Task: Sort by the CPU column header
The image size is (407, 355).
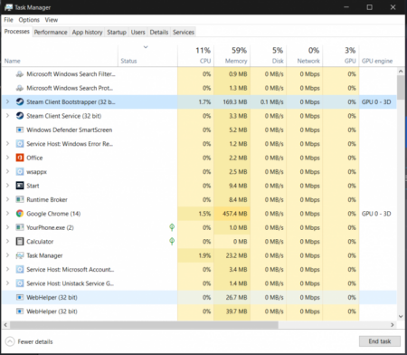Action: tap(196, 55)
